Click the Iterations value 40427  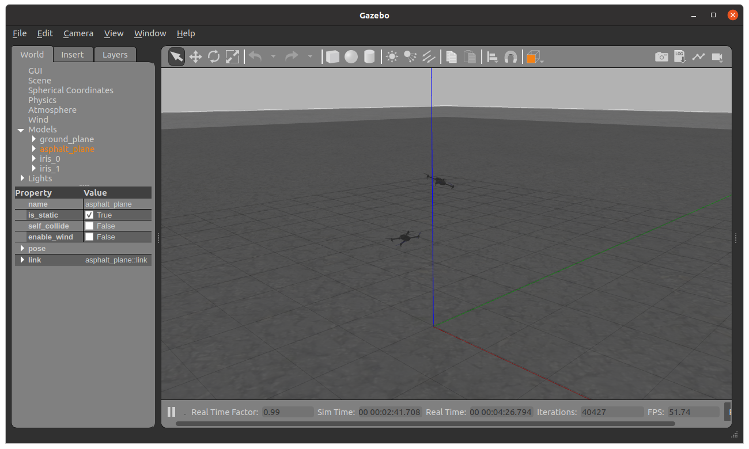[x=612, y=412]
